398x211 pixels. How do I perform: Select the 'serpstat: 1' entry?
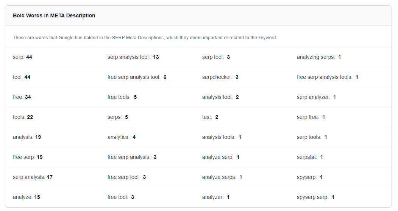pyautogui.click(x=310, y=157)
